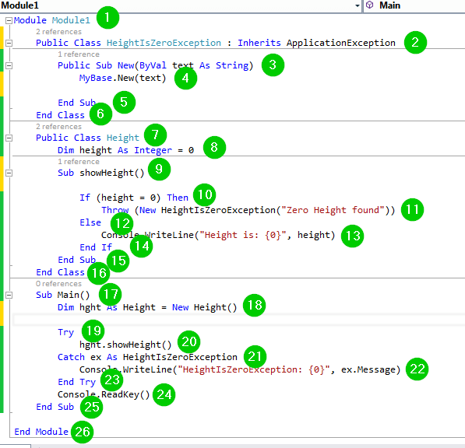Place cursor on empty line below Dim hght
The height and width of the screenshot is (448, 465).
(238, 320)
